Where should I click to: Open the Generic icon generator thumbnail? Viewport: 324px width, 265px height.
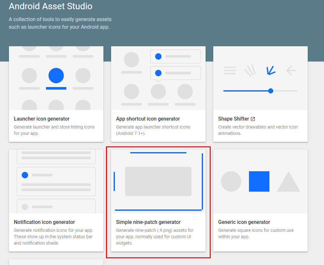(260, 181)
